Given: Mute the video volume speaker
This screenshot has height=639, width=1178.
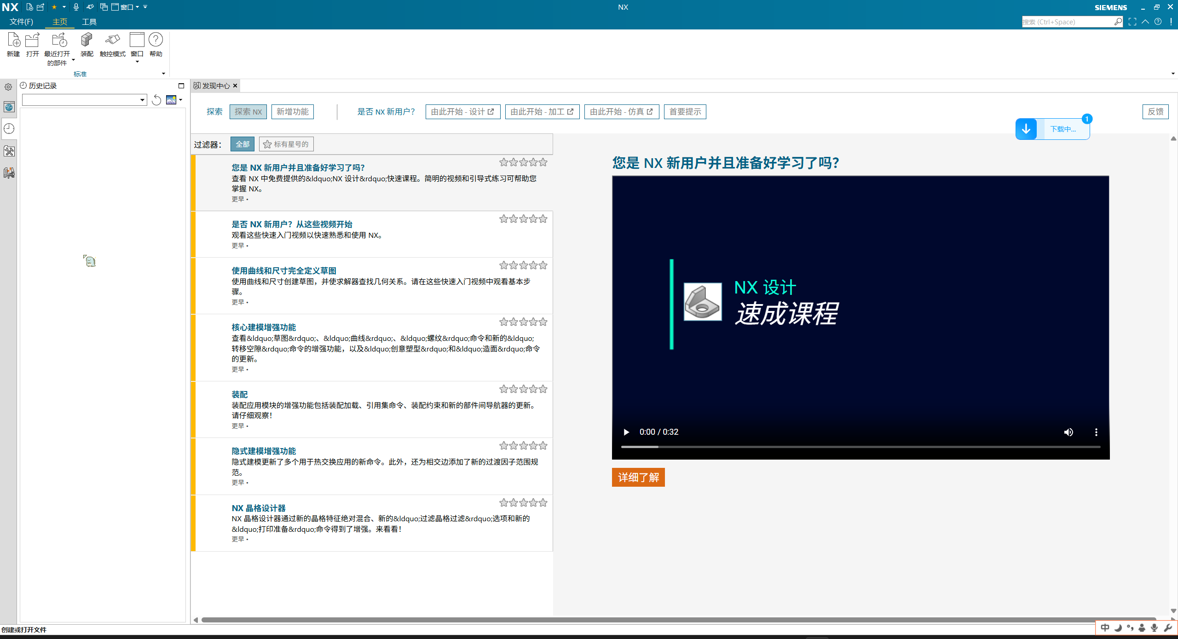Looking at the screenshot, I should (1068, 432).
